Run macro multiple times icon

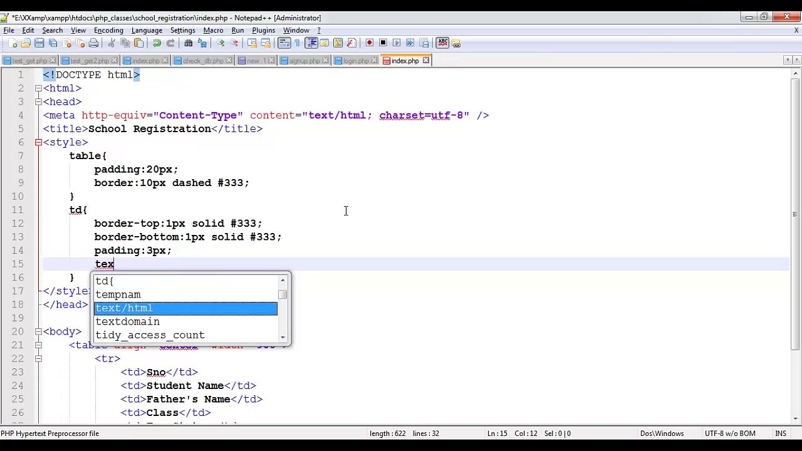[x=410, y=43]
